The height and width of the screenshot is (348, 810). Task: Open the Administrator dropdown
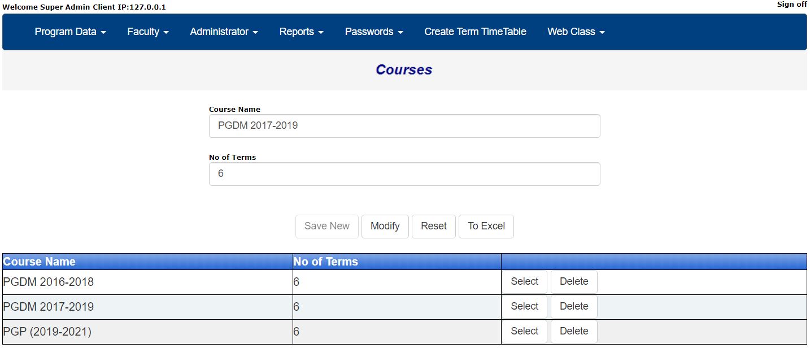pyautogui.click(x=223, y=32)
